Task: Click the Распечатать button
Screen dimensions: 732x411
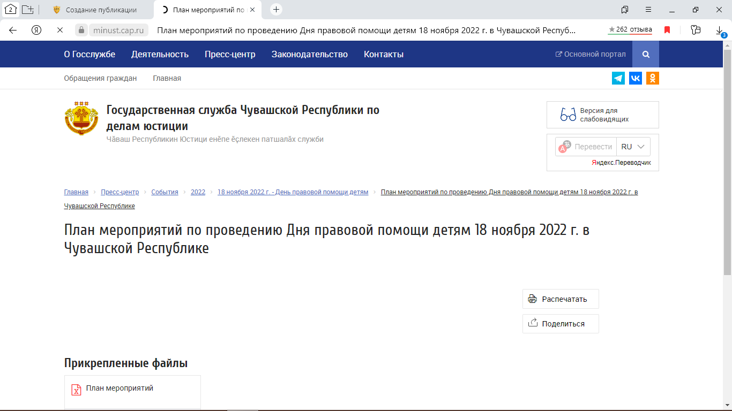Action: pos(560,299)
